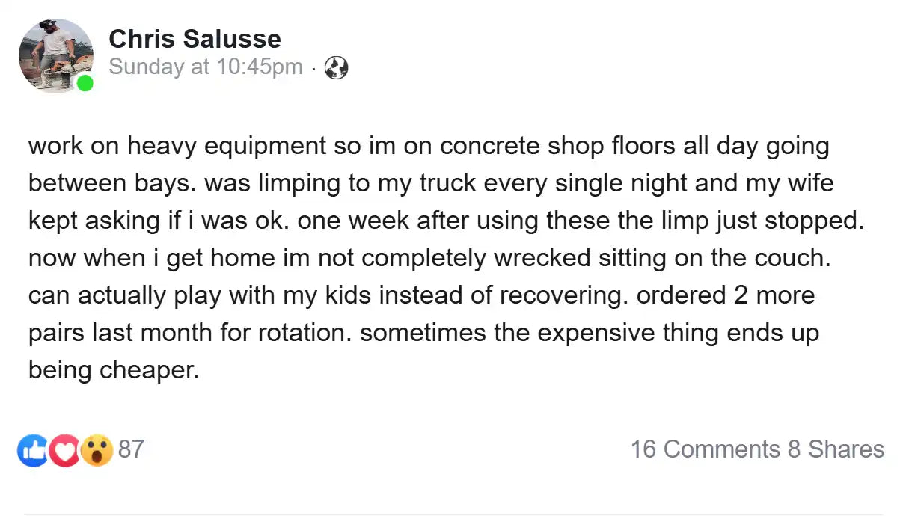Open Chris Salusse's profile picture
The height and width of the screenshot is (516, 909).
55,56
